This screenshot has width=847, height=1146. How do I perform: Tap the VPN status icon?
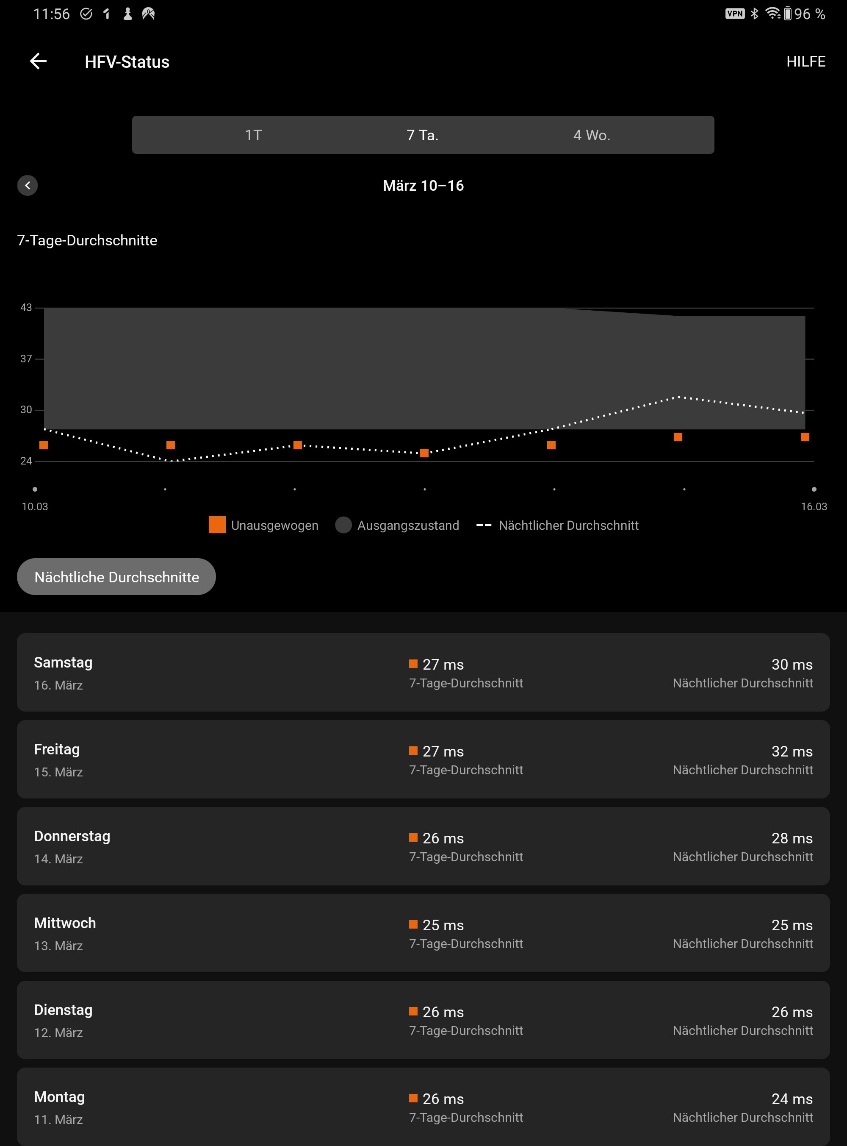(734, 14)
